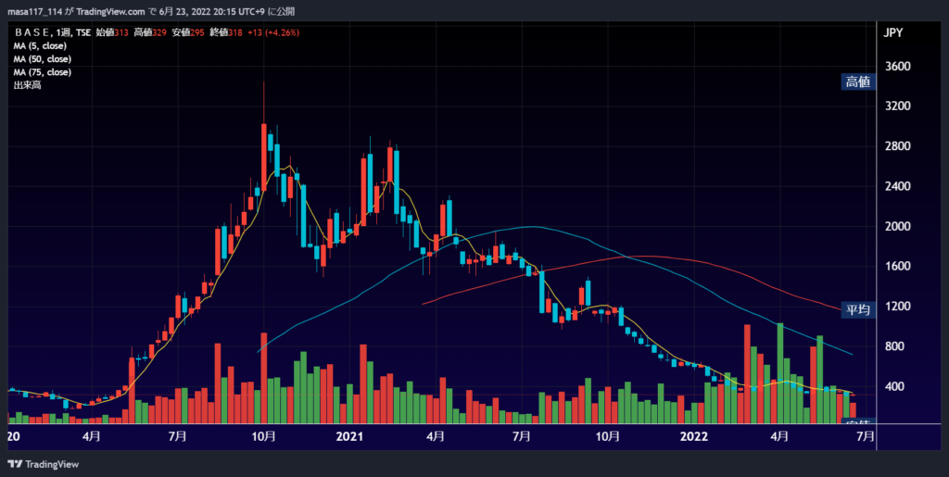Click the masa117_114 author name in header
949x477 pixels.
click(34, 11)
